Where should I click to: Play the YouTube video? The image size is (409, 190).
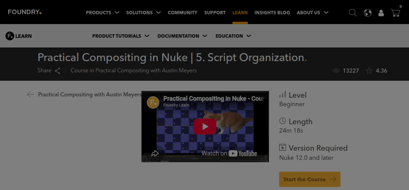[x=205, y=126]
